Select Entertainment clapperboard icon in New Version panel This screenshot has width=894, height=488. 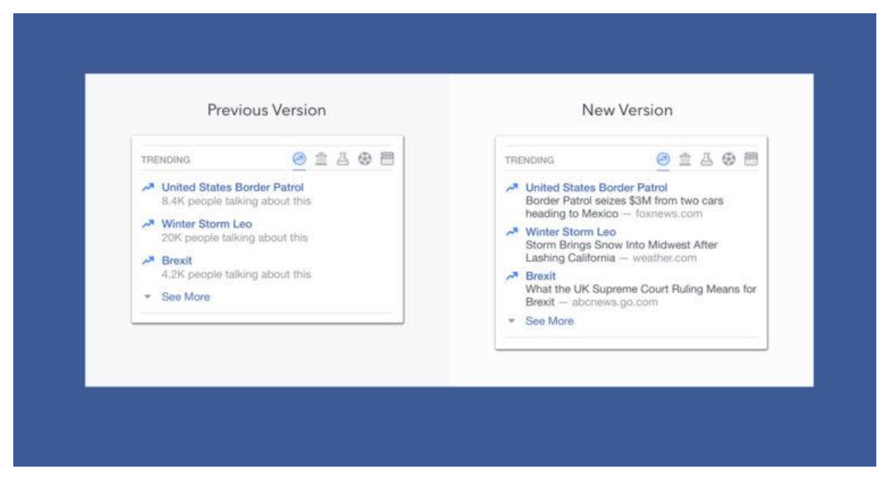pos(751,159)
